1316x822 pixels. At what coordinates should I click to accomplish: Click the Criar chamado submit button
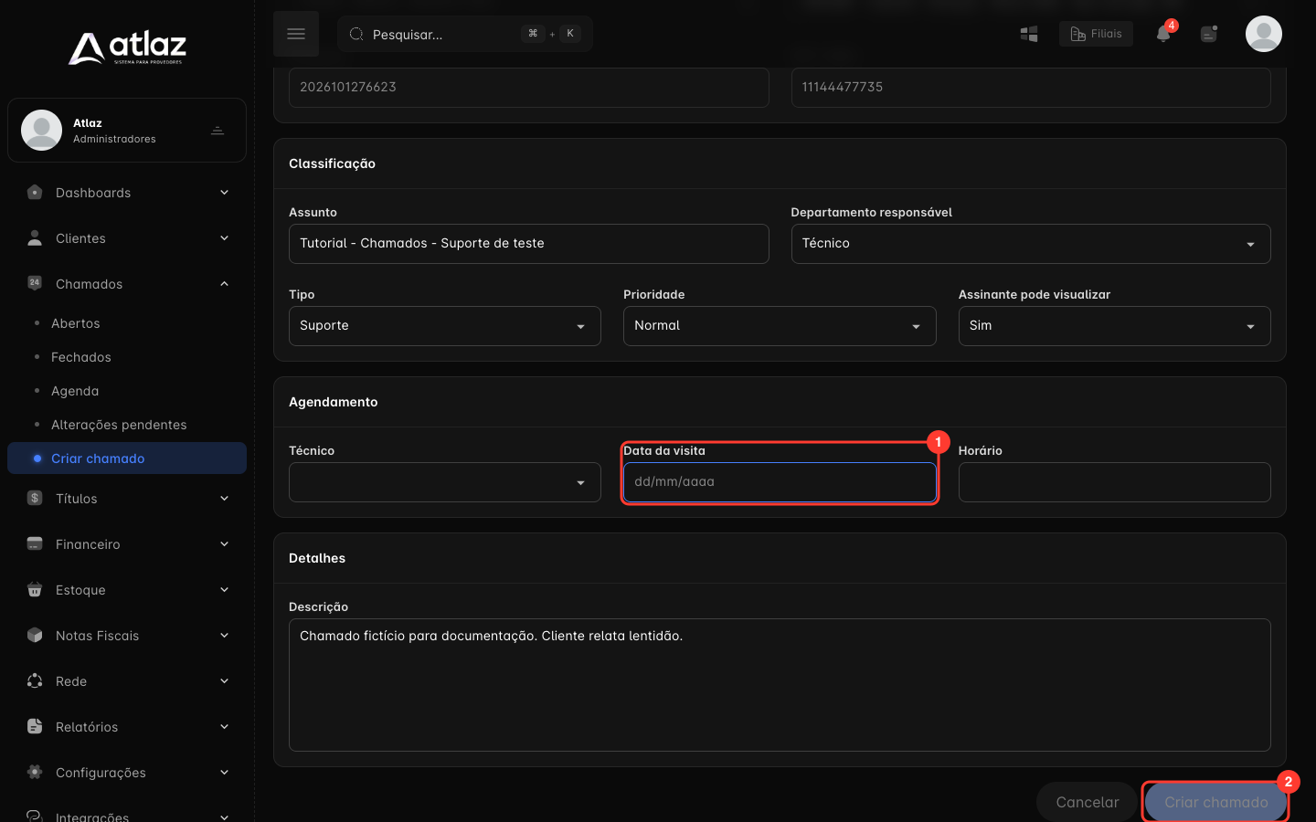1216,802
